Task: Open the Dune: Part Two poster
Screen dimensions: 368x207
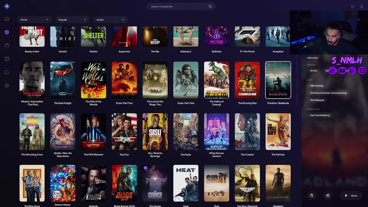Action: [124, 80]
